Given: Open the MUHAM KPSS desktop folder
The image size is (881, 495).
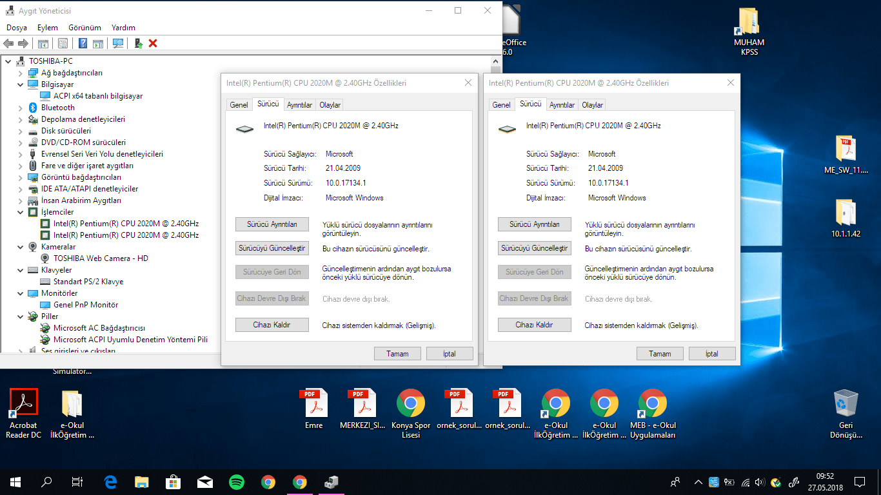Looking at the screenshot, I should 749,32.
